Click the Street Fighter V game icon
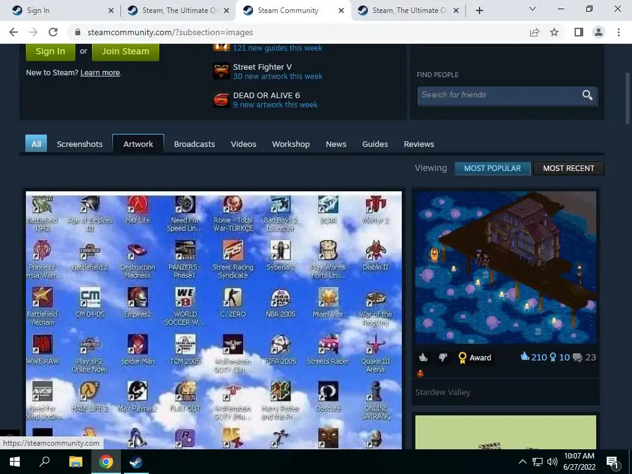Image resolution: width=632 pixels, height=474 pixels. click(222, 72)
